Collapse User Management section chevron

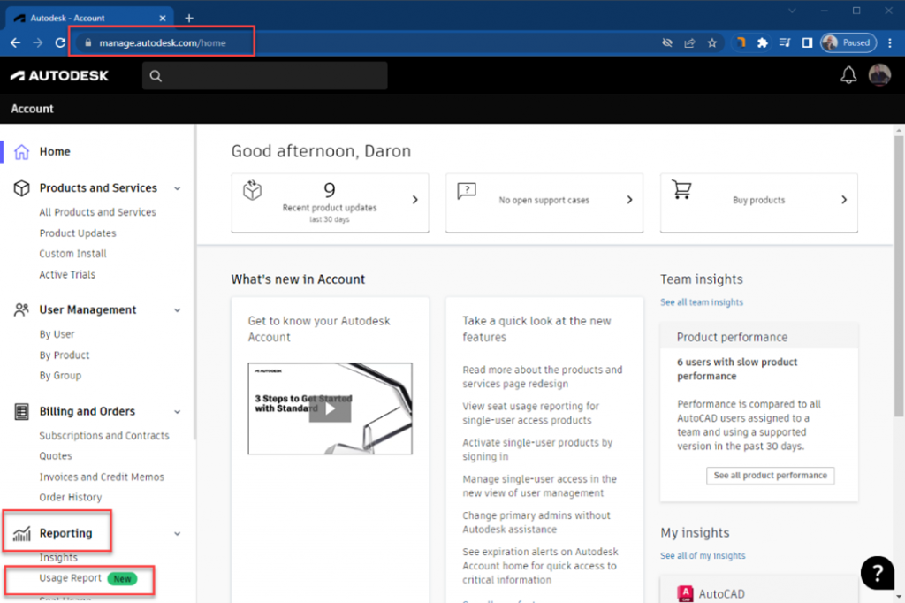177,310
